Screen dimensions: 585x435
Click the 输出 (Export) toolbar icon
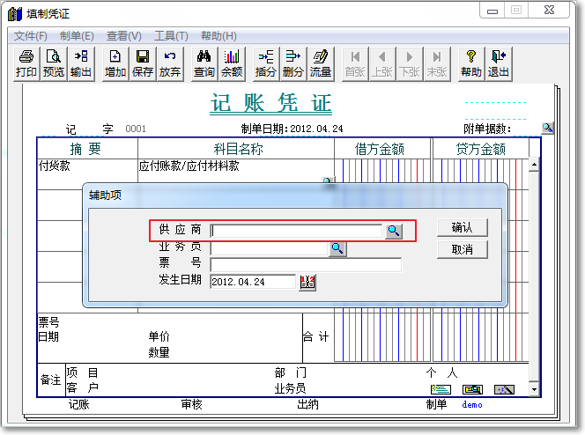coord(80,63)
